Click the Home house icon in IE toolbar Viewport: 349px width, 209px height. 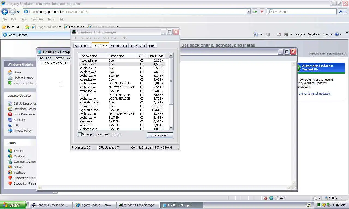(256, 34)
